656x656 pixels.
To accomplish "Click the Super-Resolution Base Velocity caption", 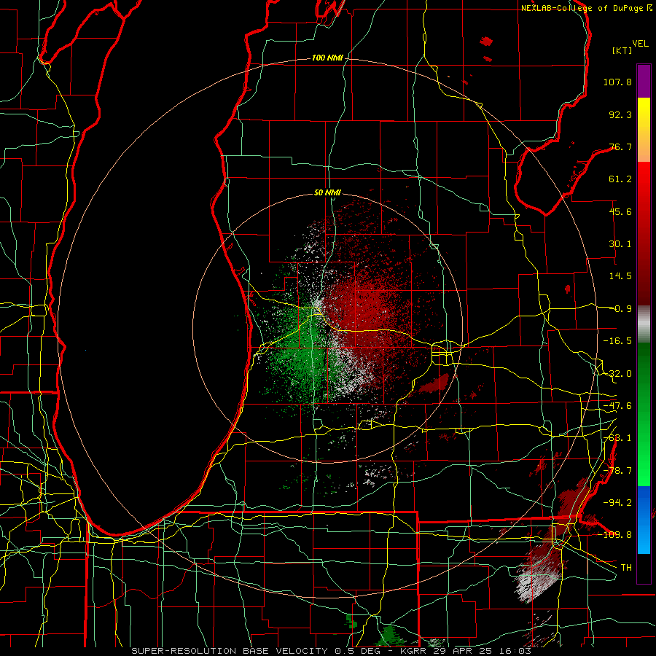I will (x=332, y=651).
